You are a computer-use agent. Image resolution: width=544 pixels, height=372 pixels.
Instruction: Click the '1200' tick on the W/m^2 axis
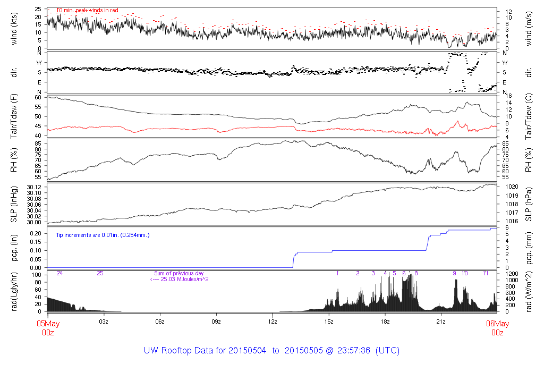point(512,274)
